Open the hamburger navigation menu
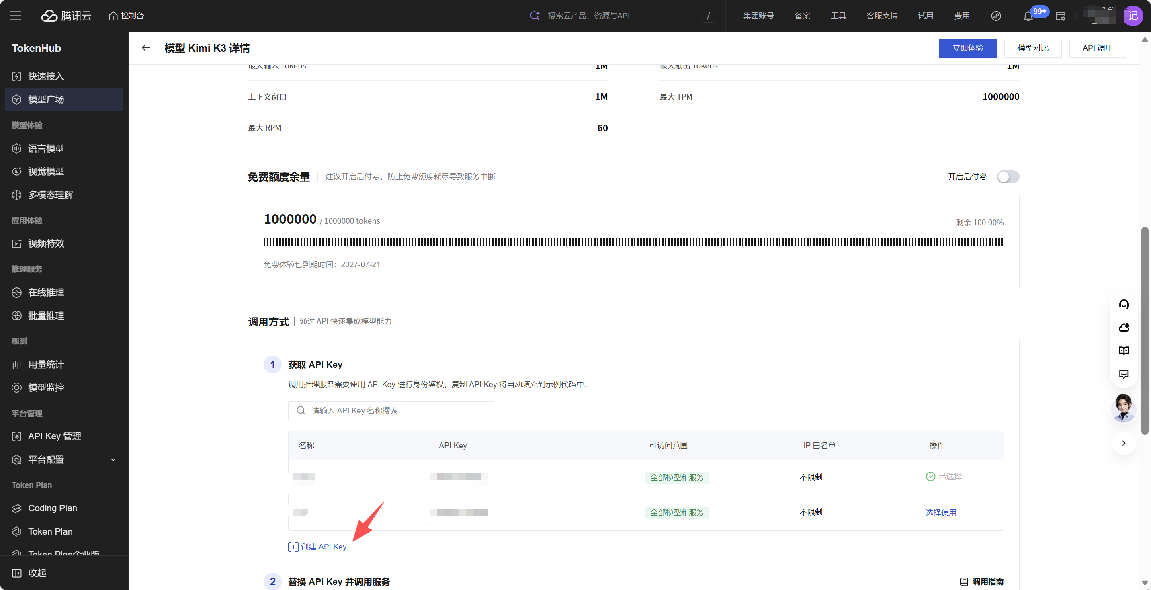This screenshot has width=1151, height=590. click(x=16, y=16)
